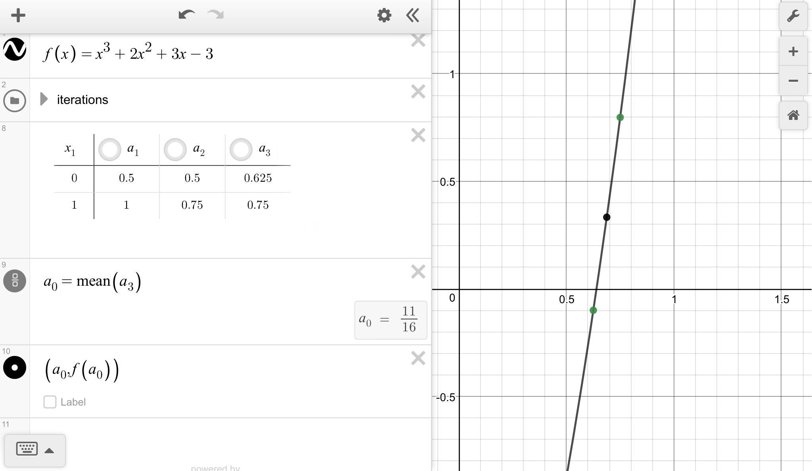Click the redo arrow
Viewport: 812px width, 471px height.
(x=216, y=15)
